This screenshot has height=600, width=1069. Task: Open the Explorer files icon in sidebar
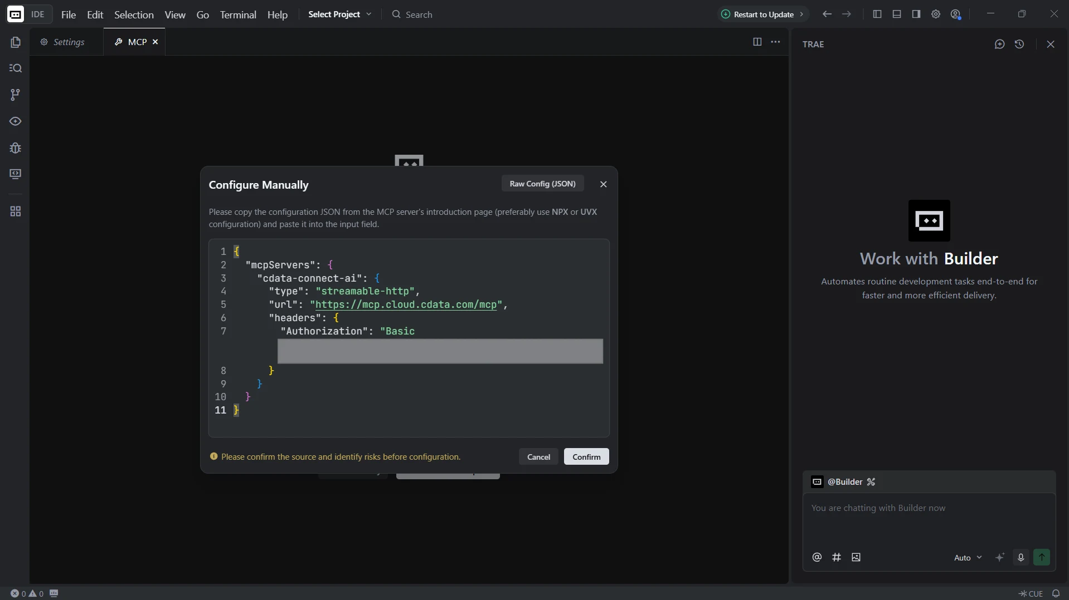pos(16,42)
